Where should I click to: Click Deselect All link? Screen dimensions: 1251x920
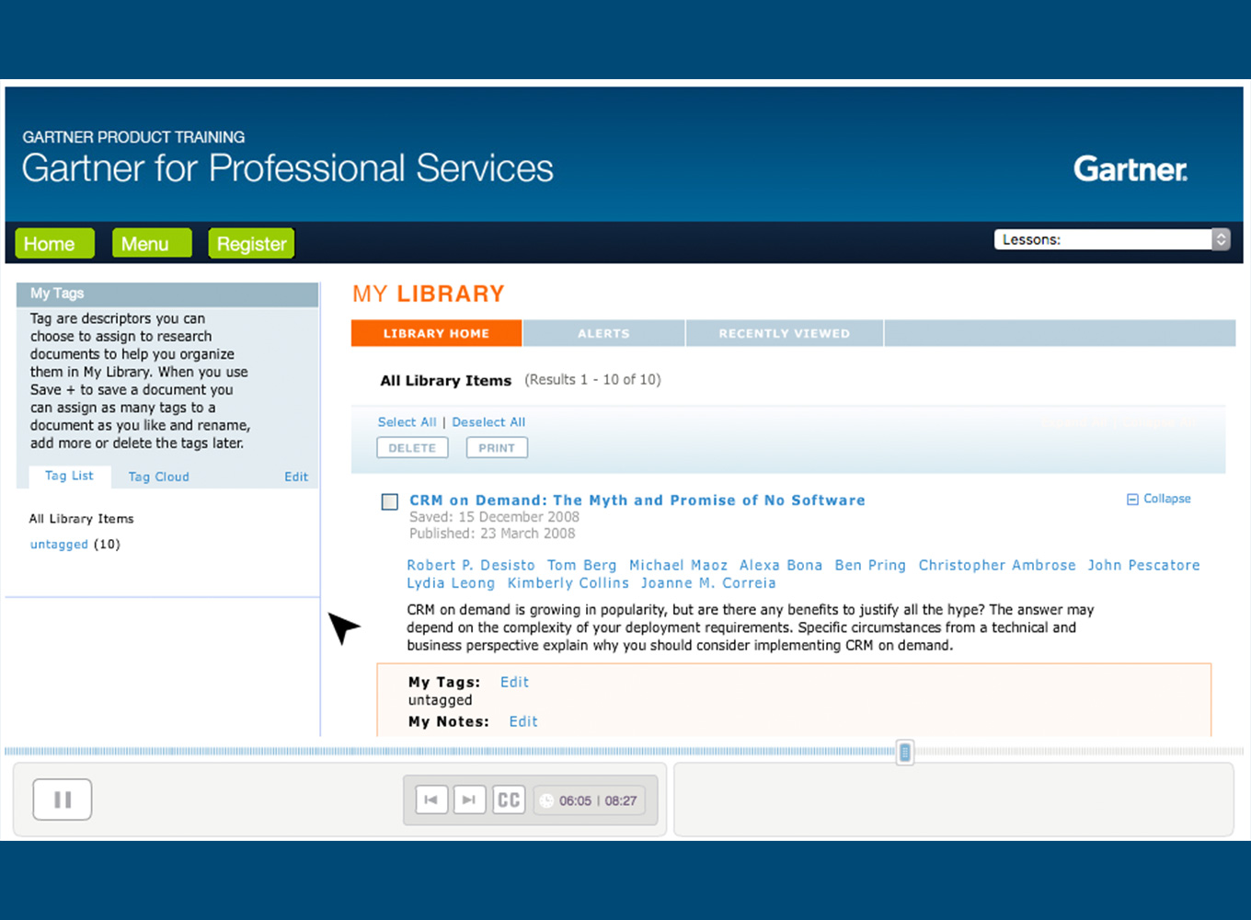click(488, 422)
